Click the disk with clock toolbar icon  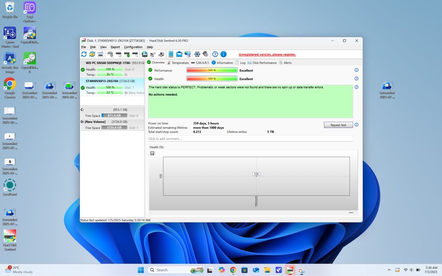[118, 54]
